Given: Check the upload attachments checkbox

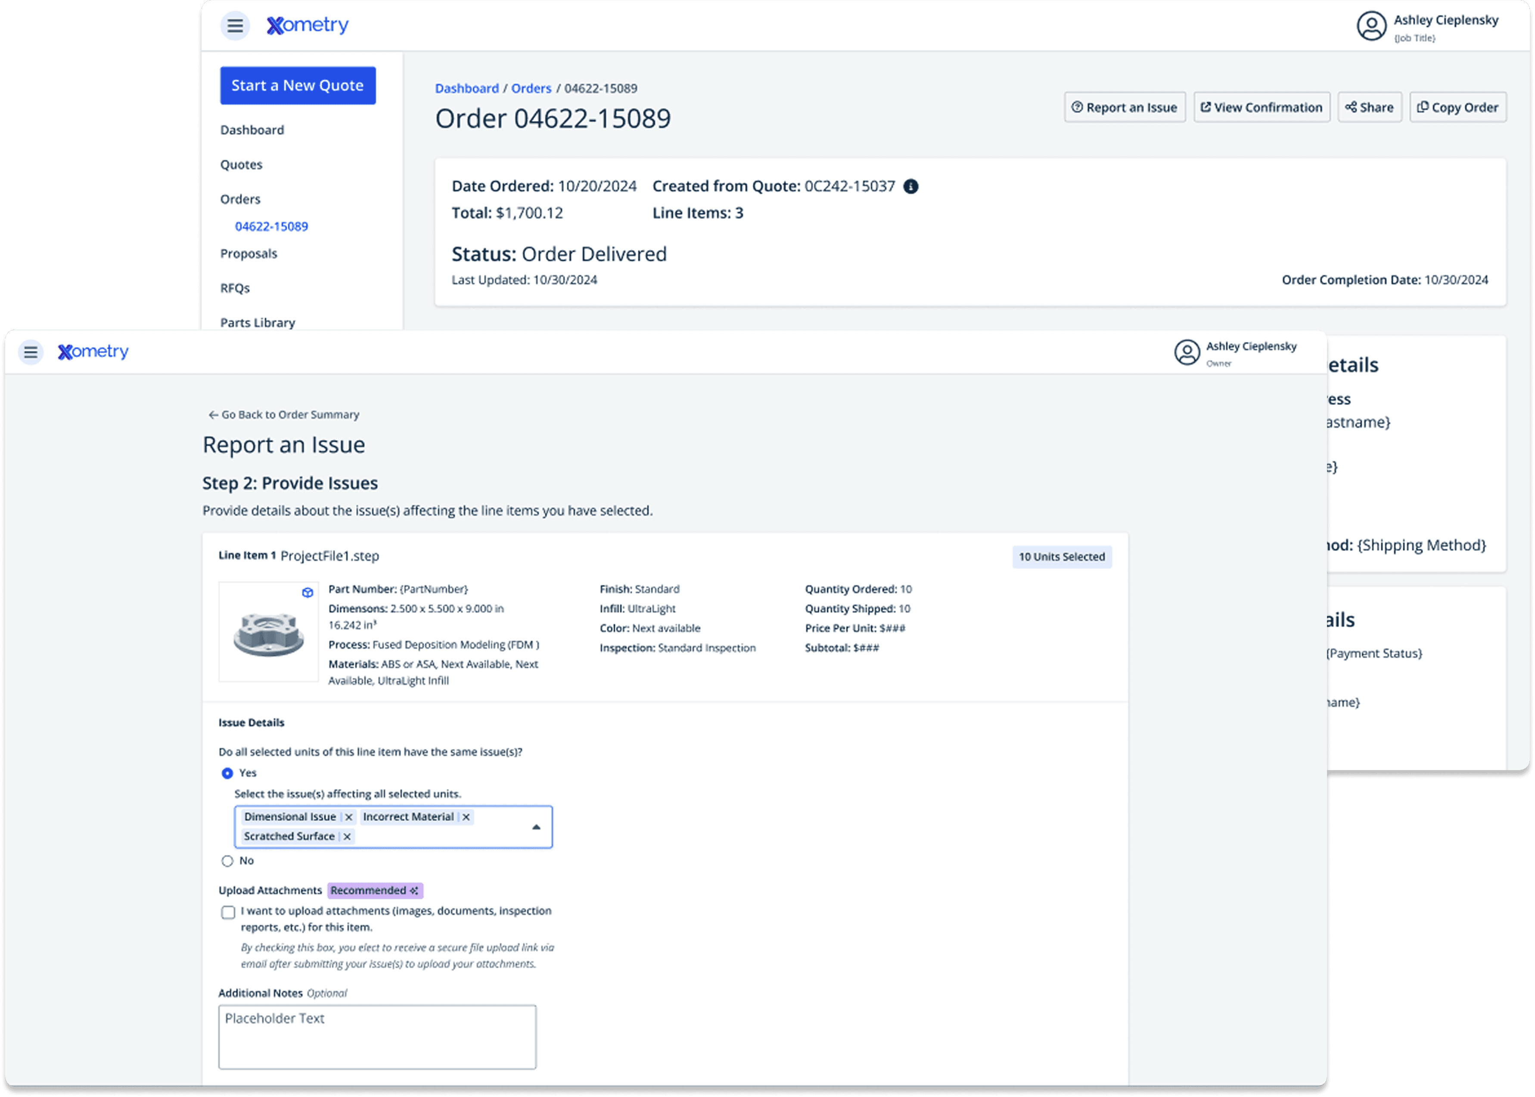Looking at the screenshot, I should click(x=228, y=913).
